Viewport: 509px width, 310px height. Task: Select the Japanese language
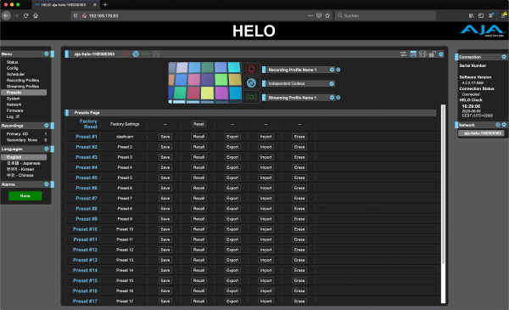coord(24,163)
